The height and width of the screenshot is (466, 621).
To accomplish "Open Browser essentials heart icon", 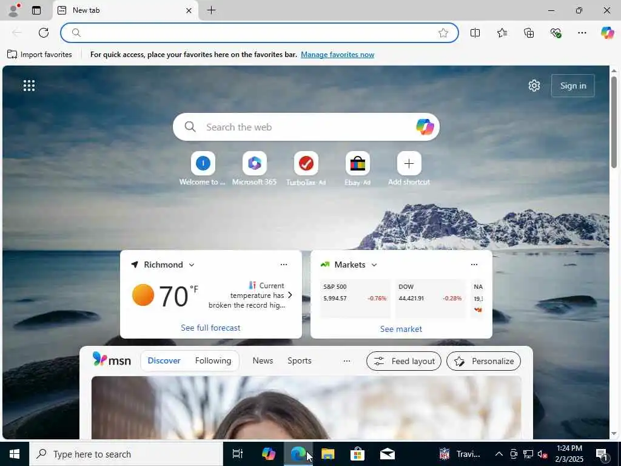I will (556, 33).
